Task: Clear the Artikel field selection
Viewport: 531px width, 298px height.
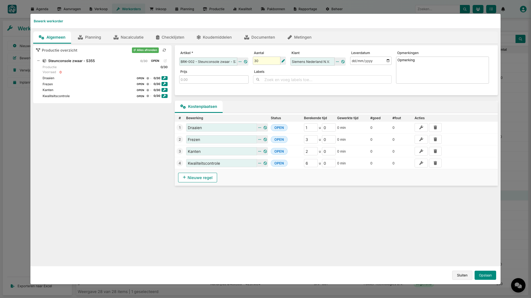Action: tap(246, 62)
